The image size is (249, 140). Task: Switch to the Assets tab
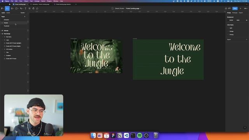[x=8, y=13]
